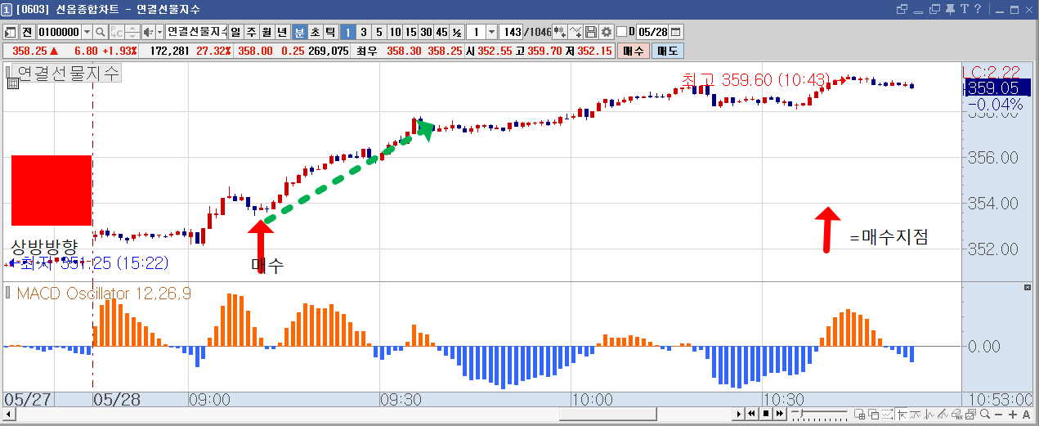Switch to 일 (daily) period

point(235,32)
